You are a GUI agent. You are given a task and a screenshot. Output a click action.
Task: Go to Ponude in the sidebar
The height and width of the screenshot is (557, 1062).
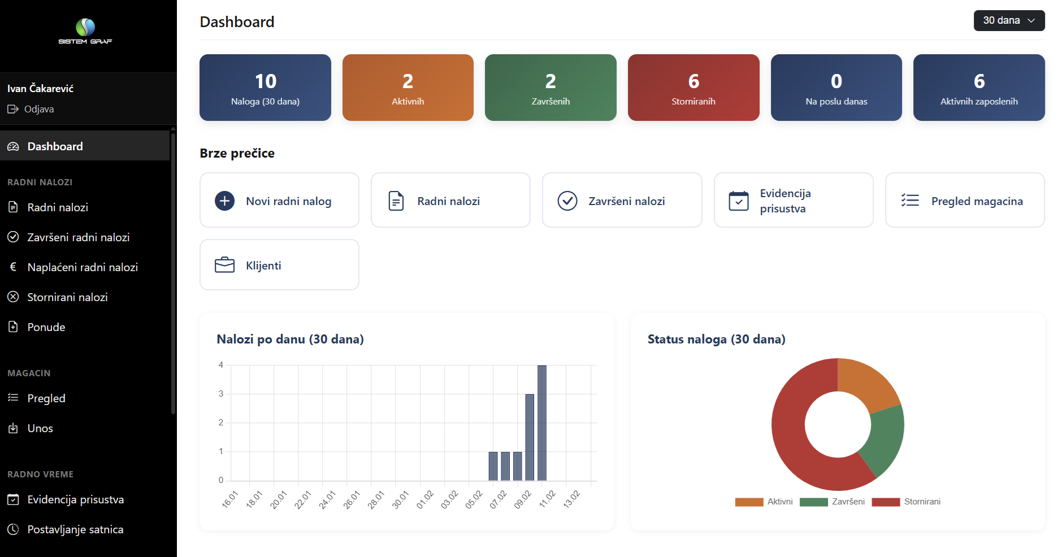coord(46,327)
